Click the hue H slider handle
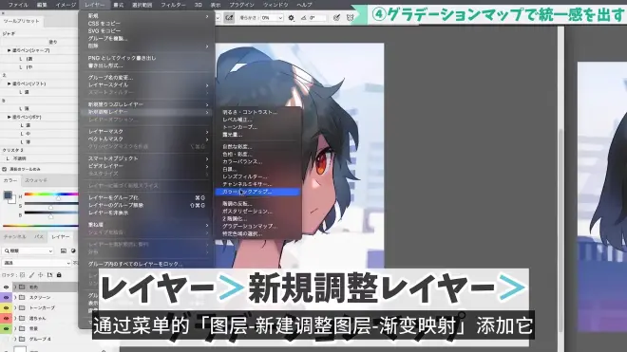627x352 pixels. point(58,197)
